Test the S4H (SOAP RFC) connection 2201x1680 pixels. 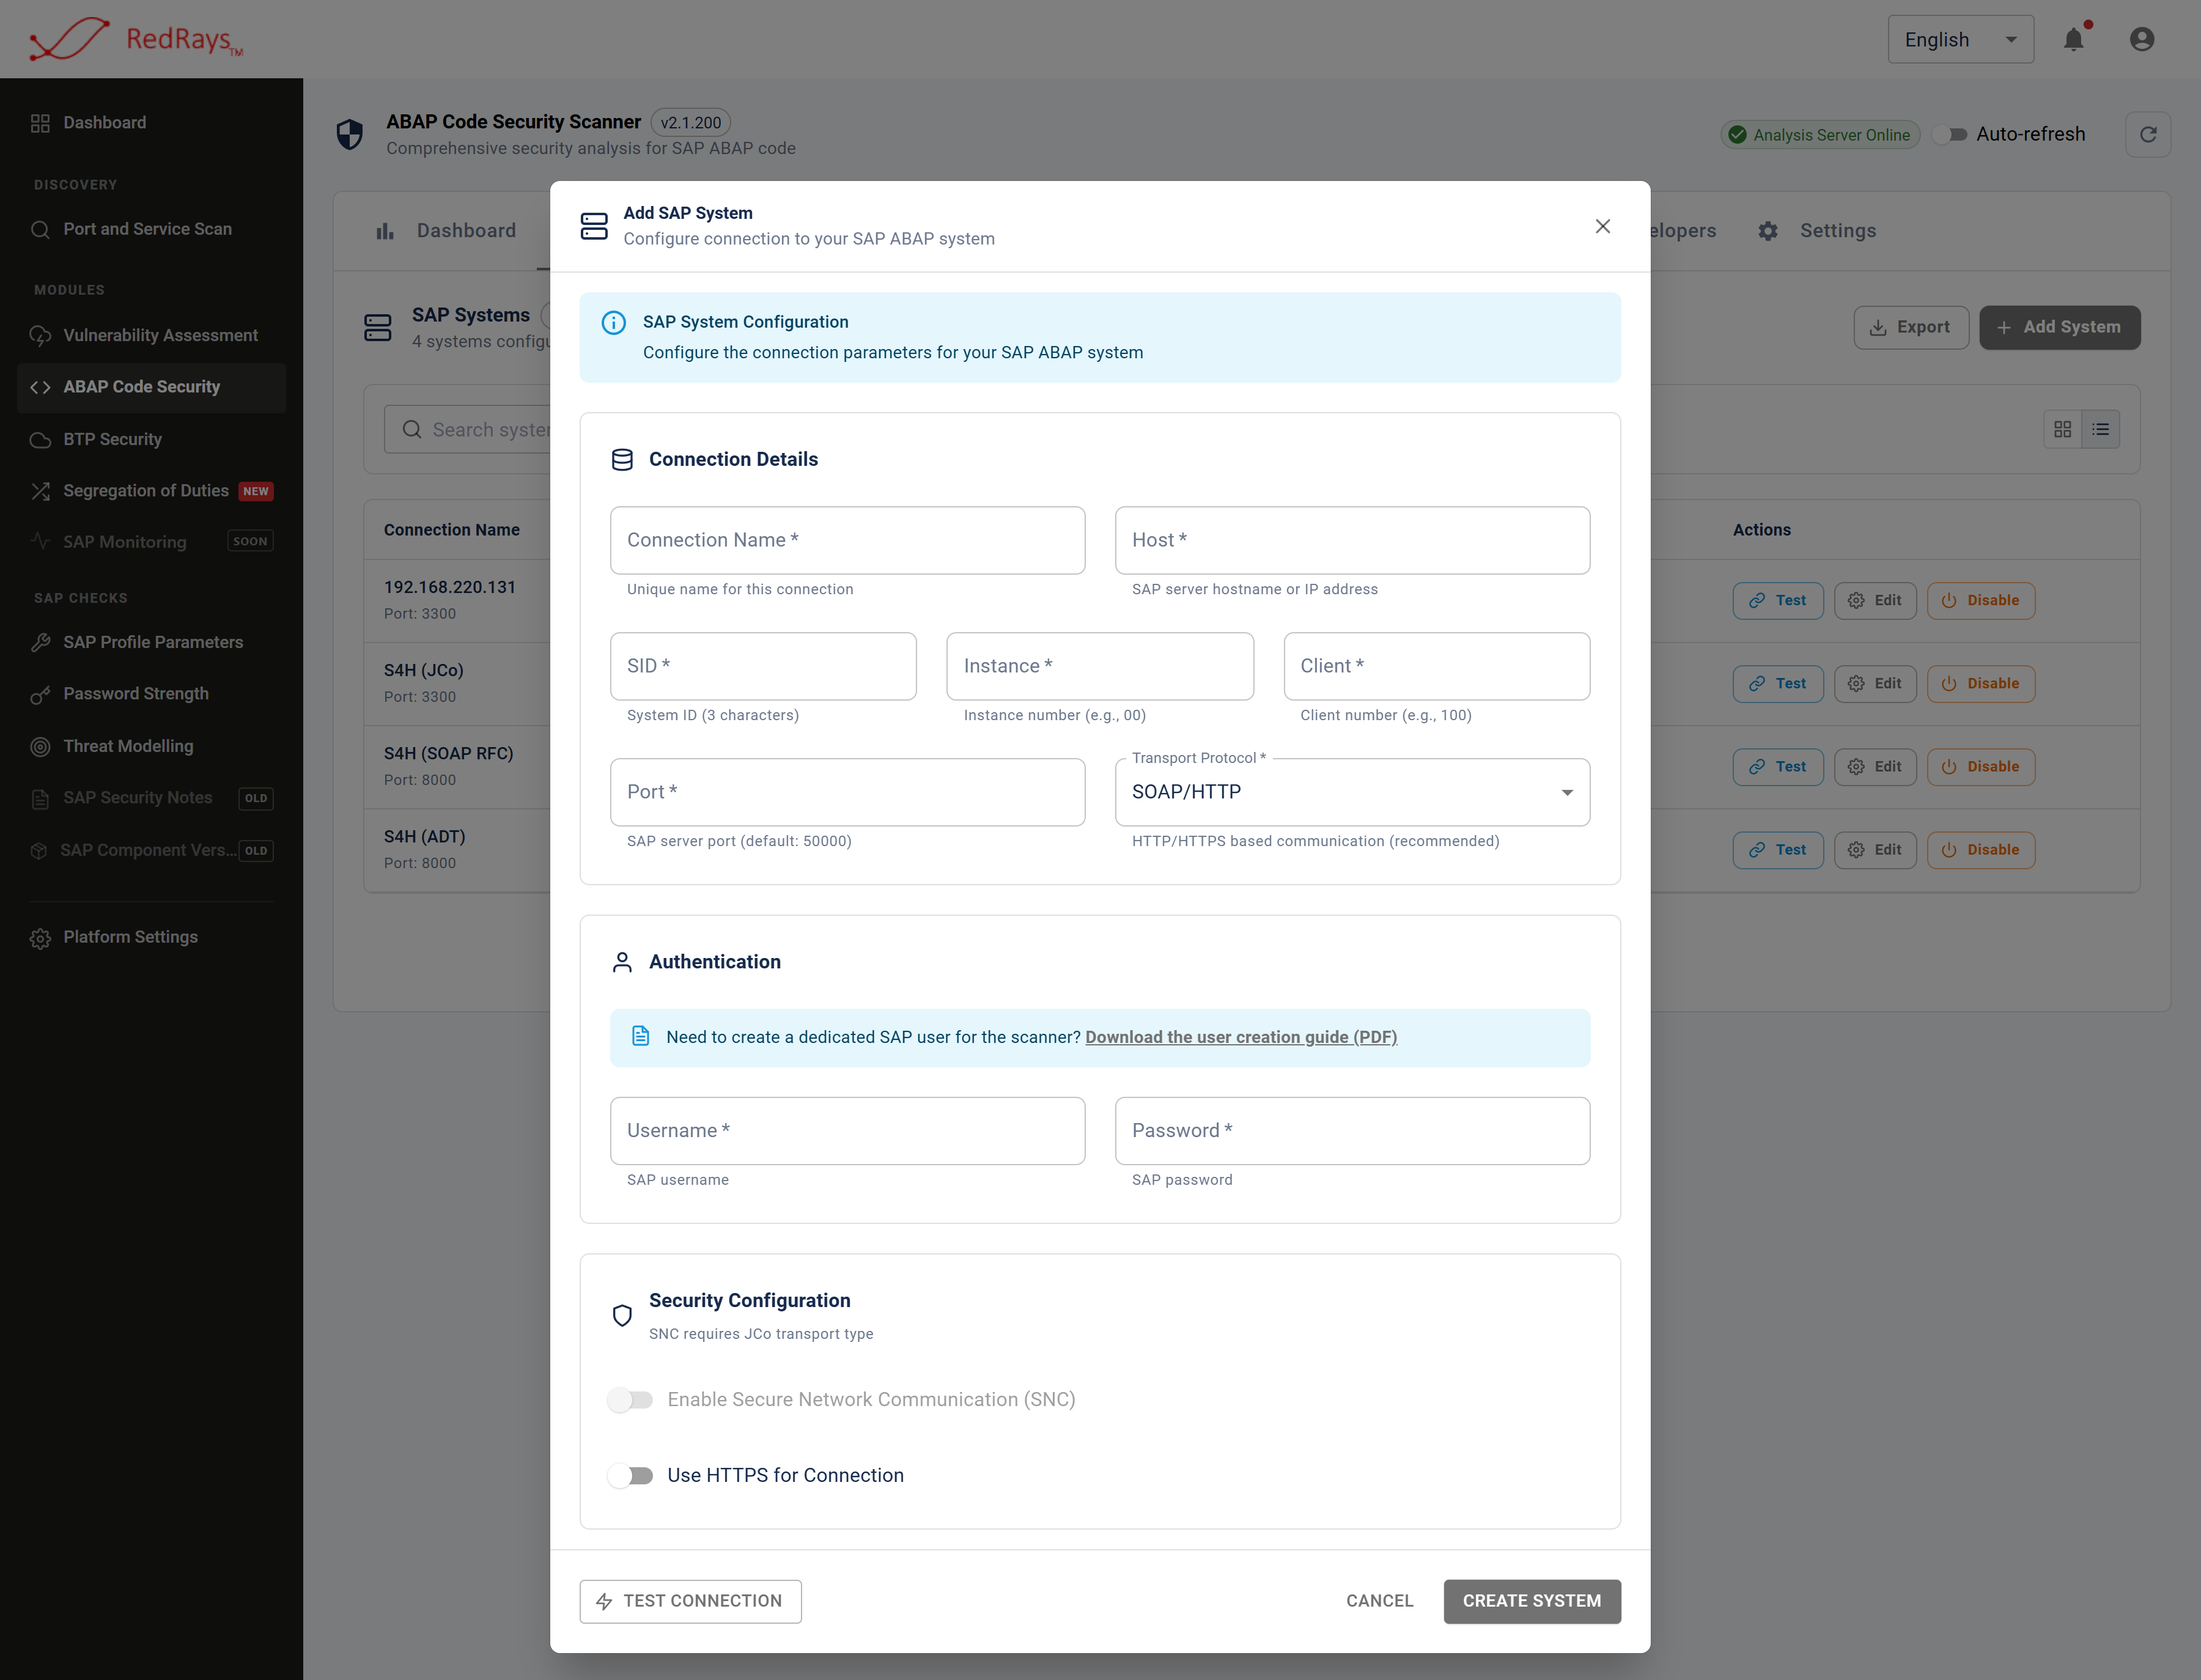click(1778, 766)
